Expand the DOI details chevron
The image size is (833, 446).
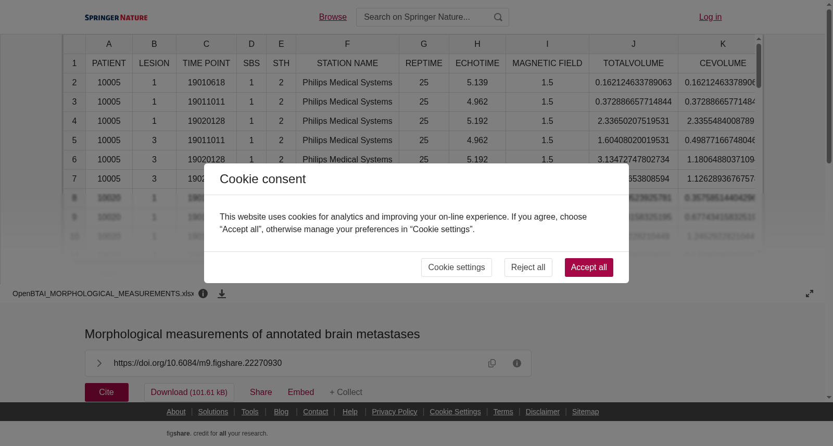[x=99, y=363]
